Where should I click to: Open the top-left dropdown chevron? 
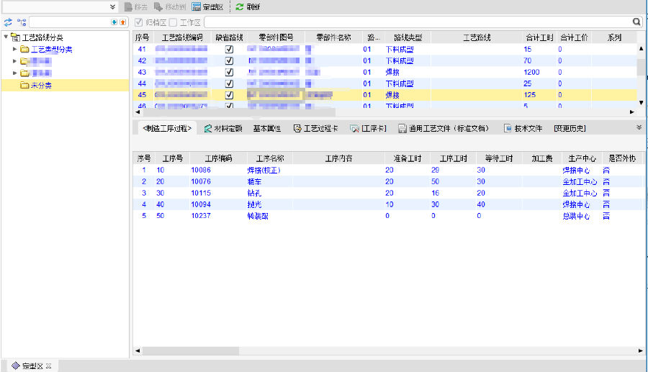(113, 6)
